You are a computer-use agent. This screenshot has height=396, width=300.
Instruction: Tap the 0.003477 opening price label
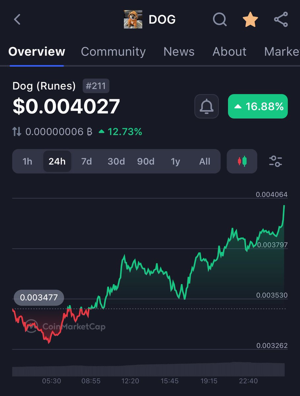pyautogui.click(x=39, y=298)
